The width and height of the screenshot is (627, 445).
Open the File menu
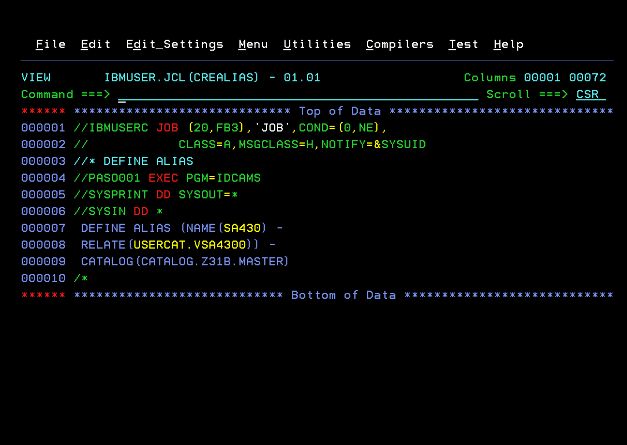coord(50,44)
